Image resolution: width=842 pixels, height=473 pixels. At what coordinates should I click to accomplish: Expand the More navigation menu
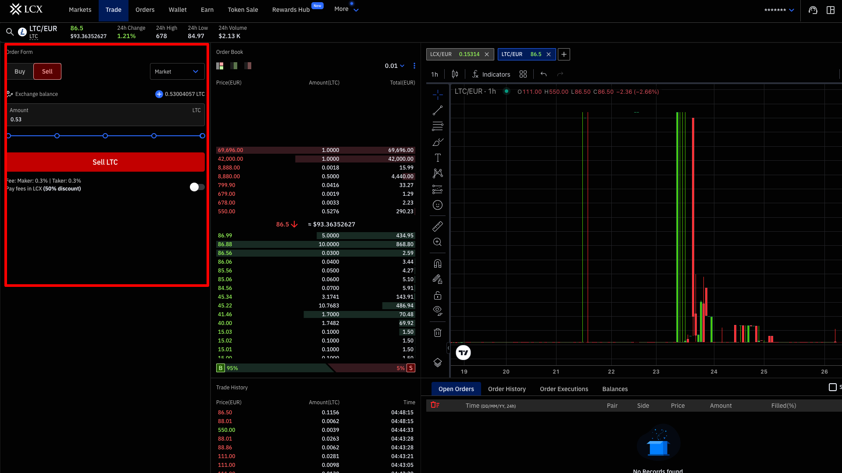tap(346, 9)
